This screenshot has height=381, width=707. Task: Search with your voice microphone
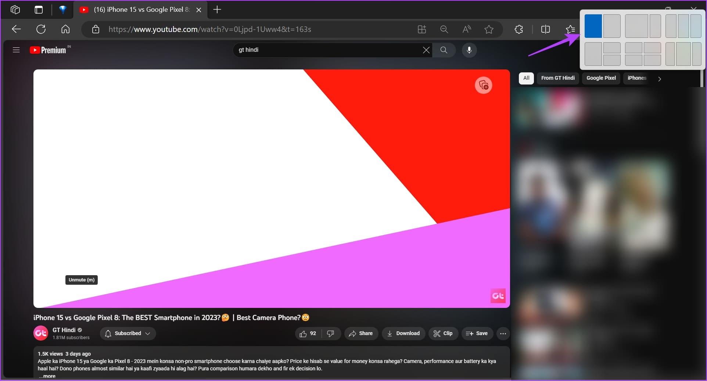(469, 50)
